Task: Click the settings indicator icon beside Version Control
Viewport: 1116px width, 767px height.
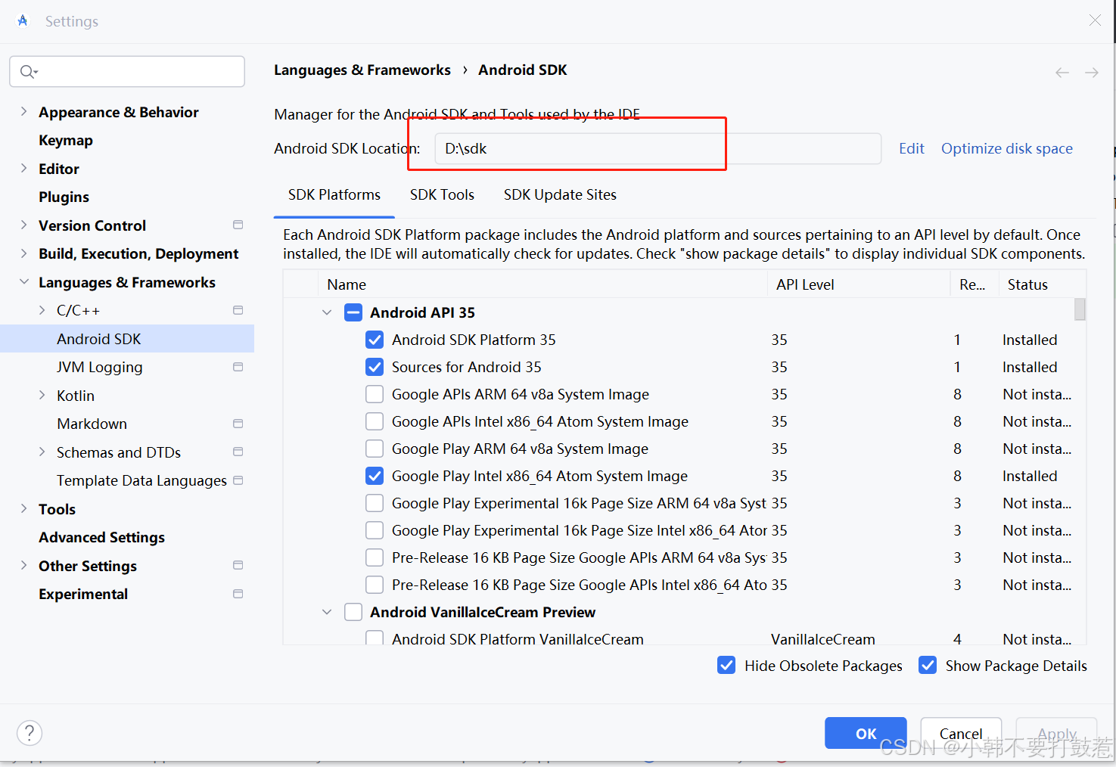Action: (x=237, y=225)
